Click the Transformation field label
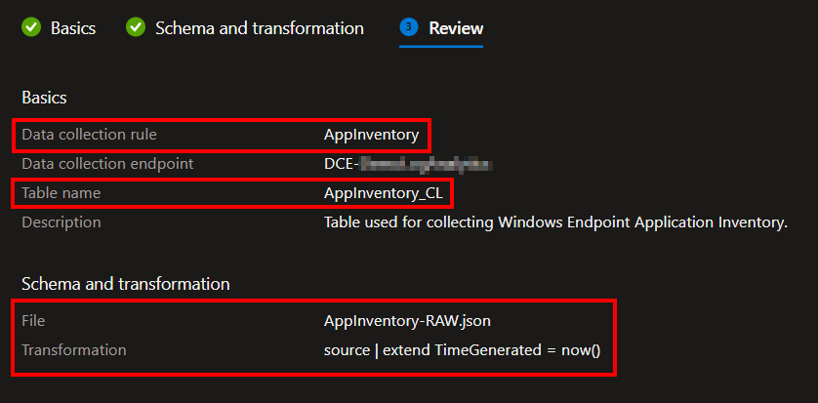This screenshot has width=818, height=403. tap(74, 349)
